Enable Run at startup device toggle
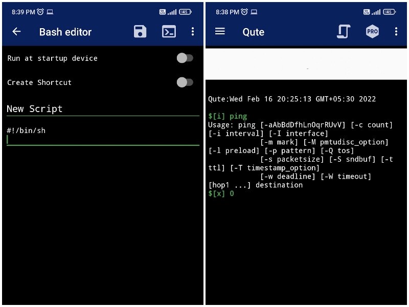 pos(185,58)
